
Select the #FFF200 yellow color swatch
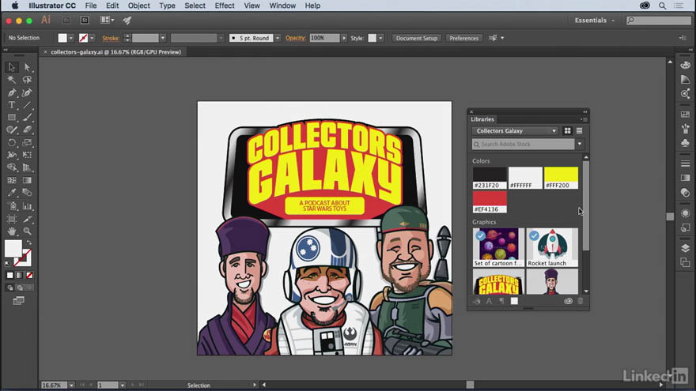pos(561,178)
